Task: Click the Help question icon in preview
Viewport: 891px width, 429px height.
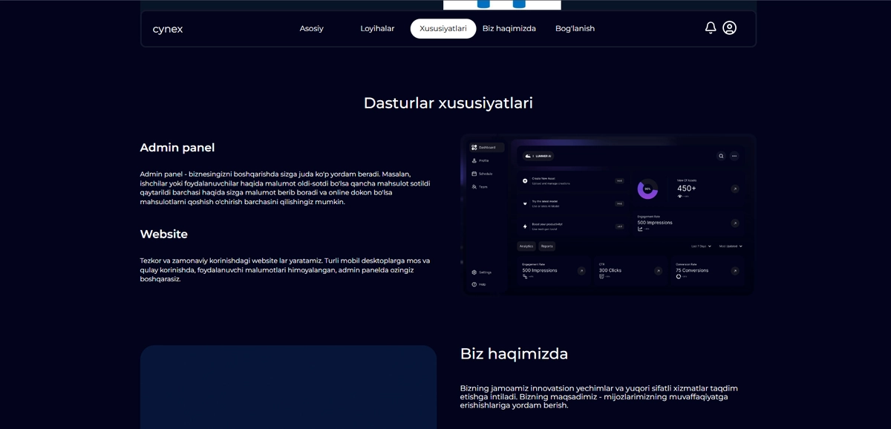Action: coord(474,284)
